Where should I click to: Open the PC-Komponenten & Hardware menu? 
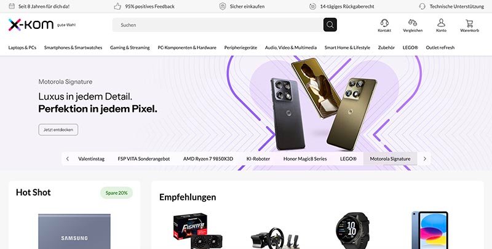[x=187, y=48]
